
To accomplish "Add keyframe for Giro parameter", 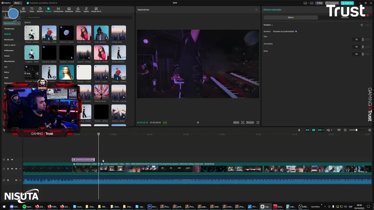I will point(368,39).
